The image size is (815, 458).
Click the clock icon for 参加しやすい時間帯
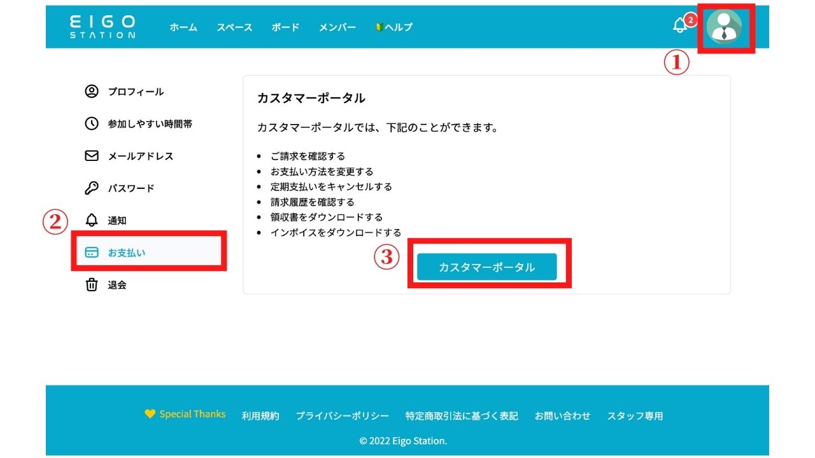(x=91, y=123)
